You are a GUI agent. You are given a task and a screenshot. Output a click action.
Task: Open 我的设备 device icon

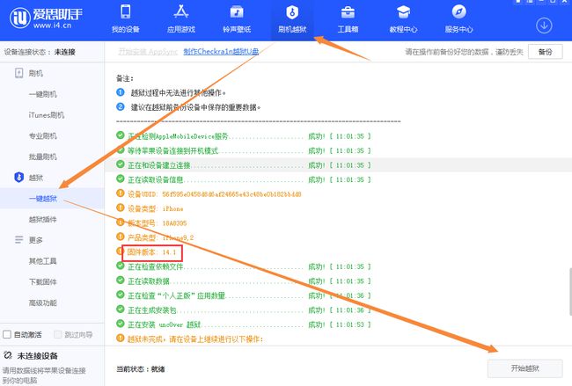pyautogui.click(x=126, y=12)
